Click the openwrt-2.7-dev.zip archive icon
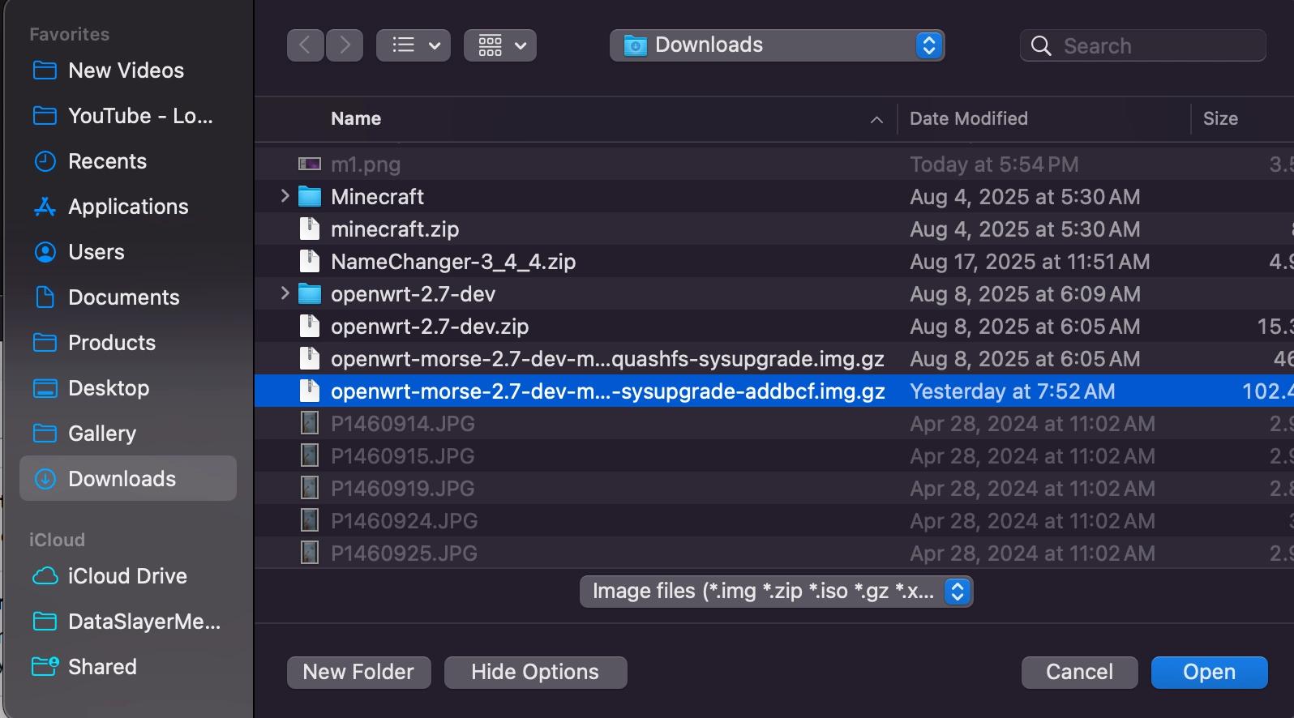 310,327
